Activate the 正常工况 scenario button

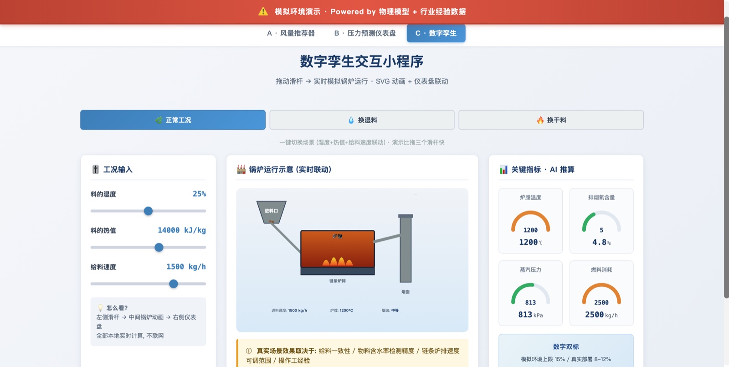[173, 120]
